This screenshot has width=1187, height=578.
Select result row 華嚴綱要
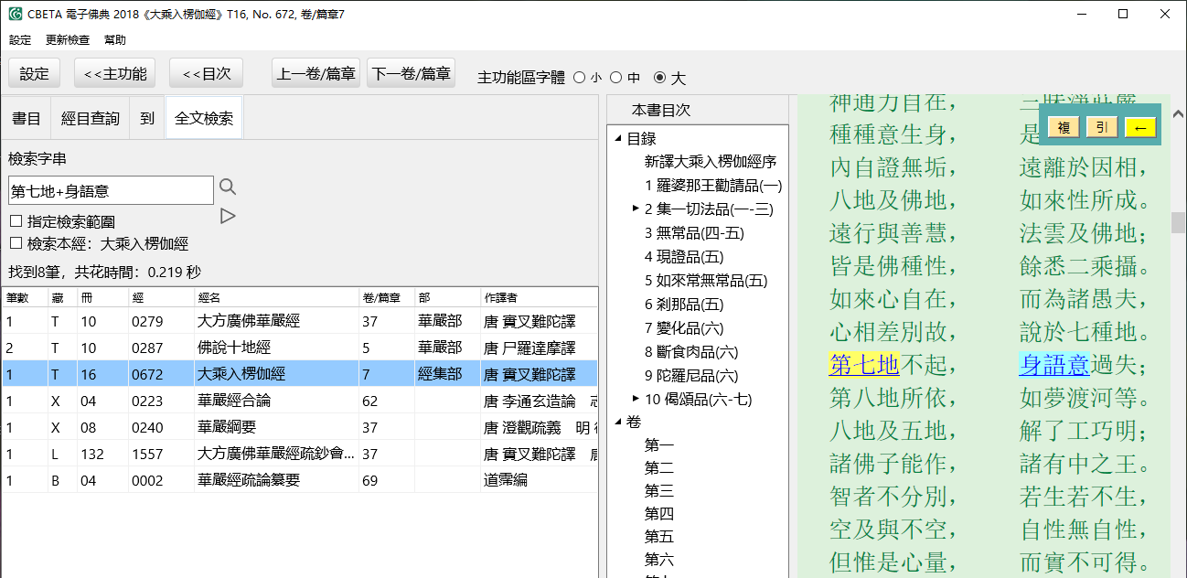299,427
